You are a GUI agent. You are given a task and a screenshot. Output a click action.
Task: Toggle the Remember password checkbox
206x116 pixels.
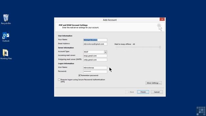(80, 75)
